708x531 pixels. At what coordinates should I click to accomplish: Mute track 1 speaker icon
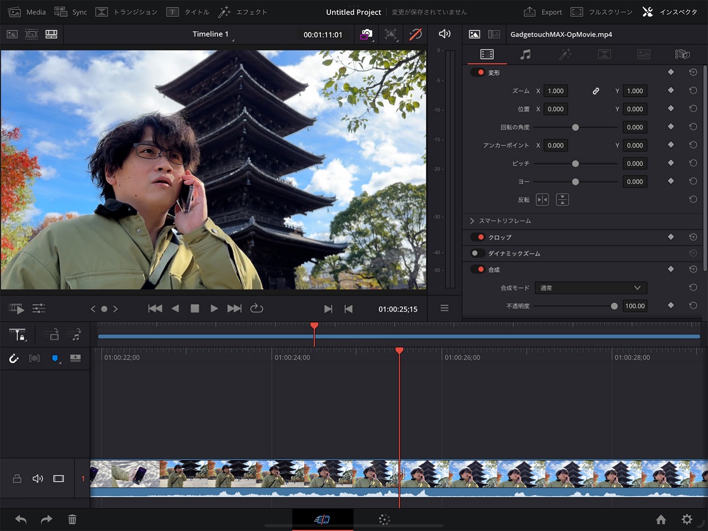(x=37, y=478)
